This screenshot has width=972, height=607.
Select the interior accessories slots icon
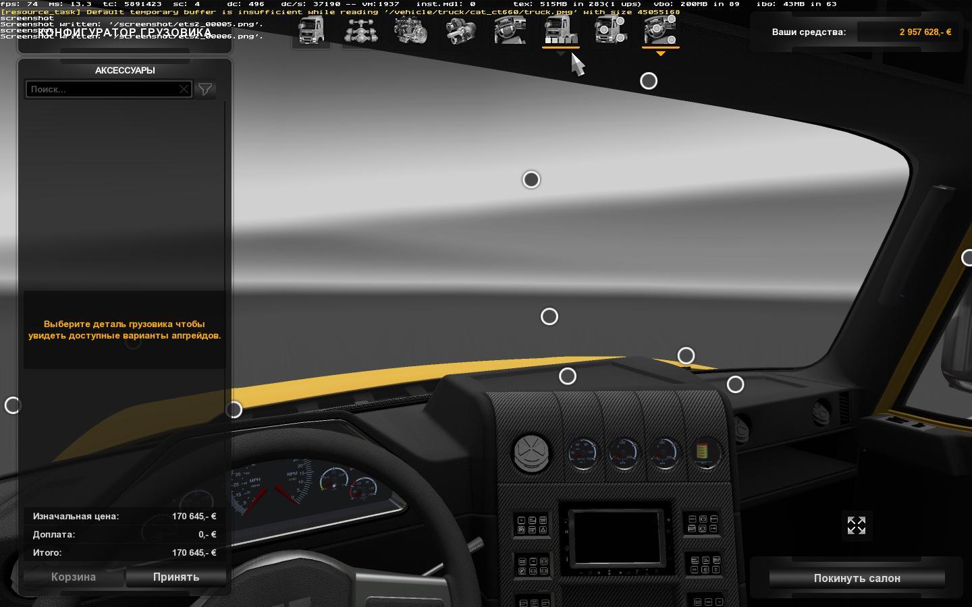(x=660, y=31)
